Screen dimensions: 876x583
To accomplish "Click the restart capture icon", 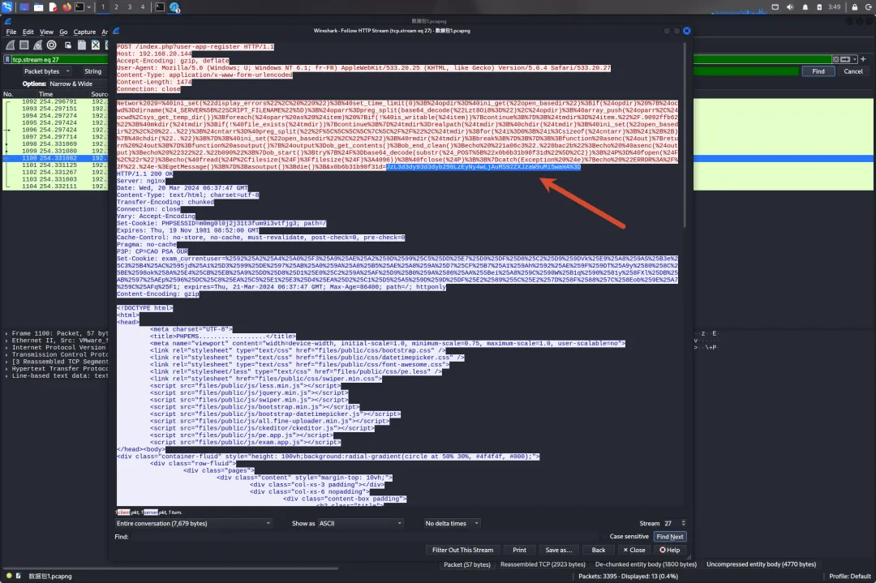I will [x=37, y=45].
